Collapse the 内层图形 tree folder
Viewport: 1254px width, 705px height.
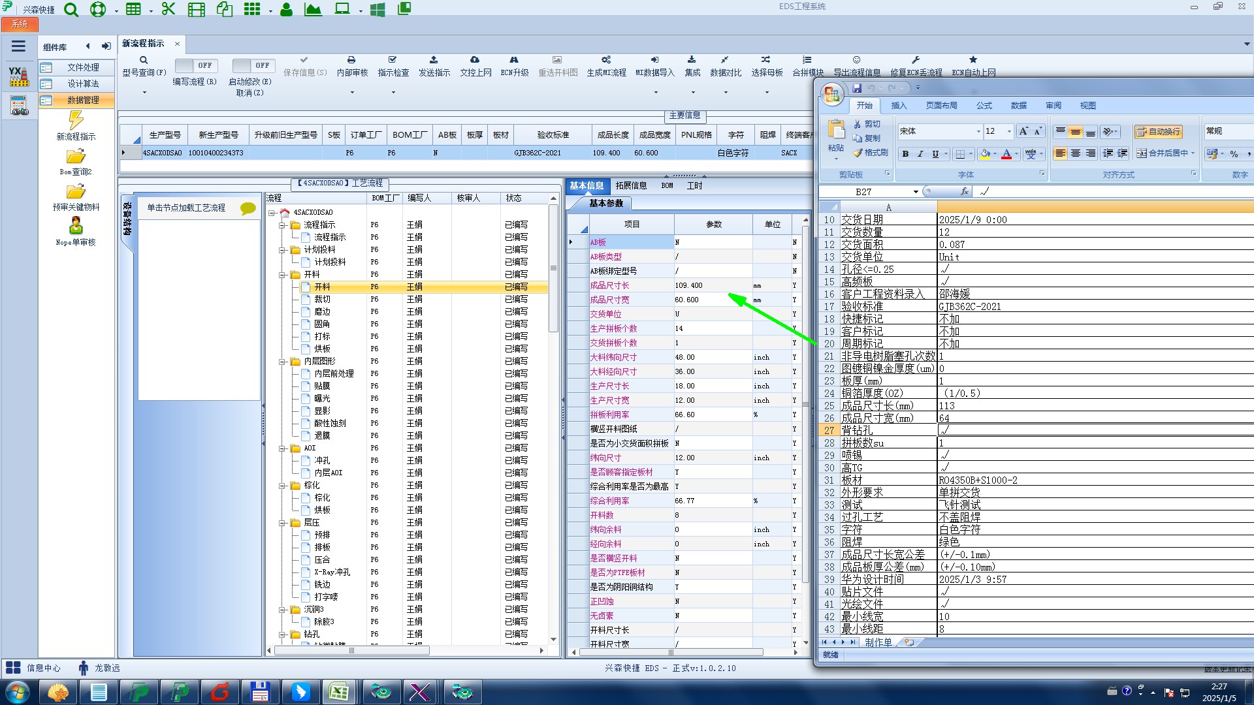[283, 362]
